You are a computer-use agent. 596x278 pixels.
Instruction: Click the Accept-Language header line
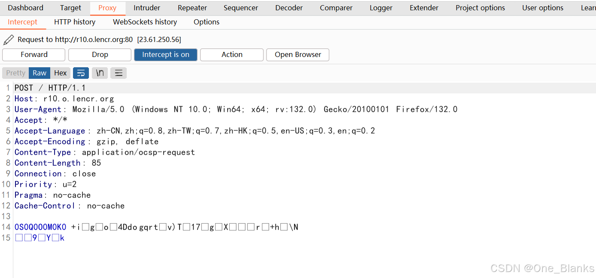[195, 131]
